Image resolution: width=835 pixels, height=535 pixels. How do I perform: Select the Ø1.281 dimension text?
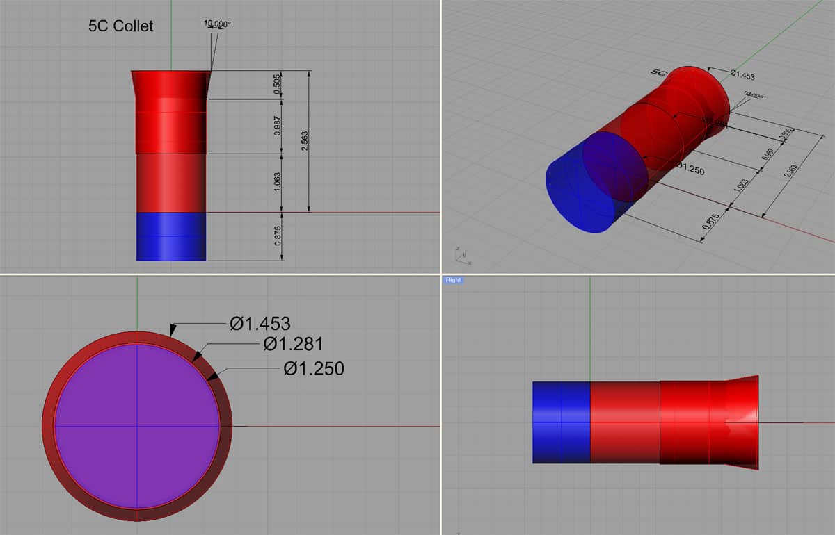(293, 343)
